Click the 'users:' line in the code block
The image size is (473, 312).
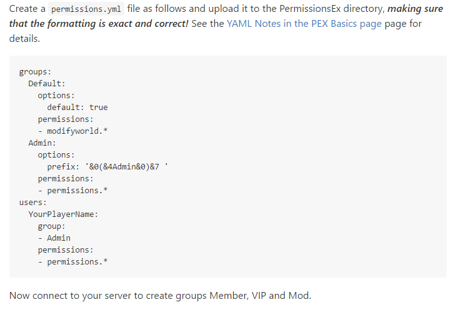32,203
